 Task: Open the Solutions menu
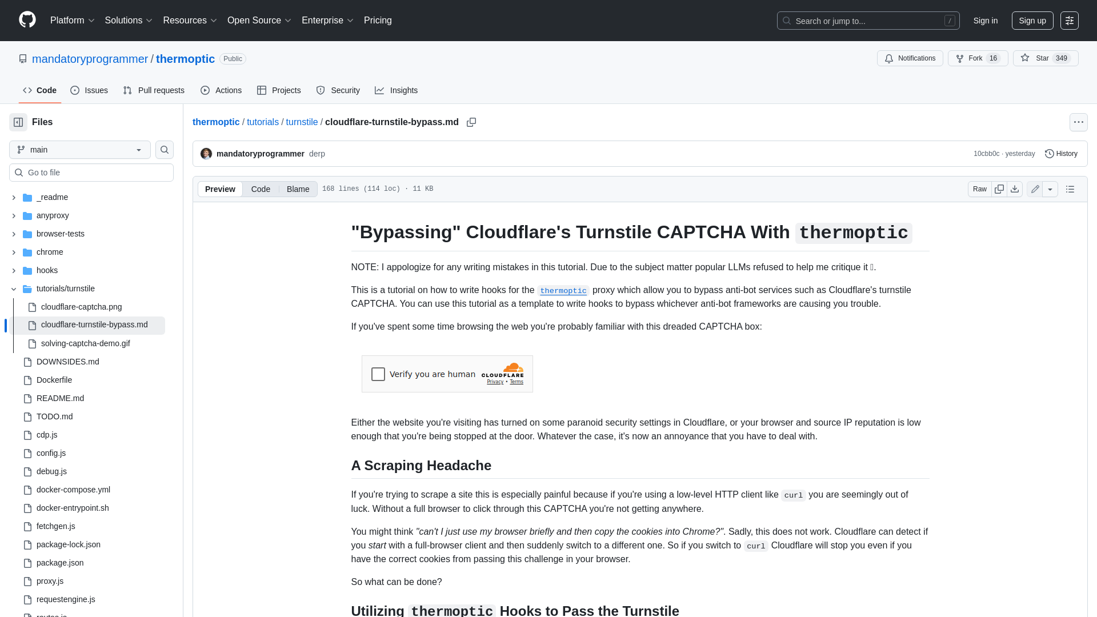point(129,21)
